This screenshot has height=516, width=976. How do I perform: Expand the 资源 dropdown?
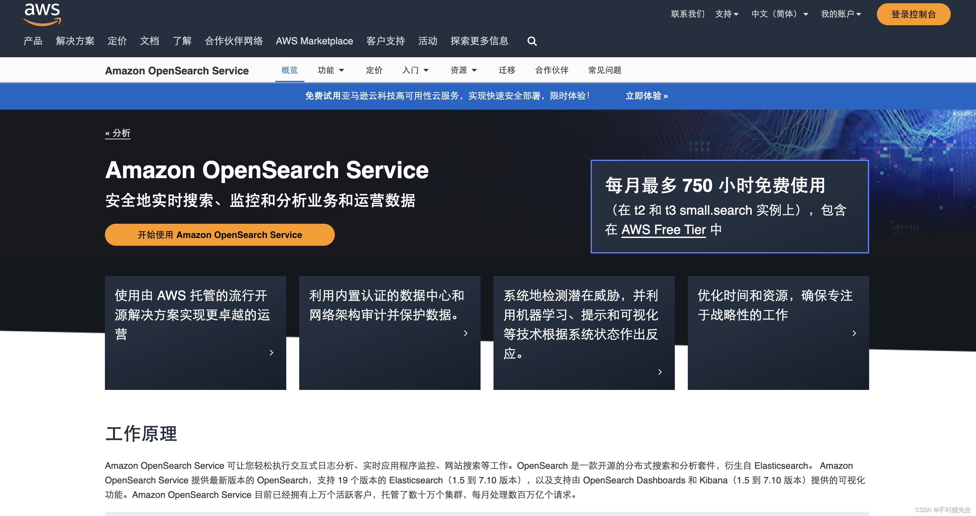pos(464,70)
